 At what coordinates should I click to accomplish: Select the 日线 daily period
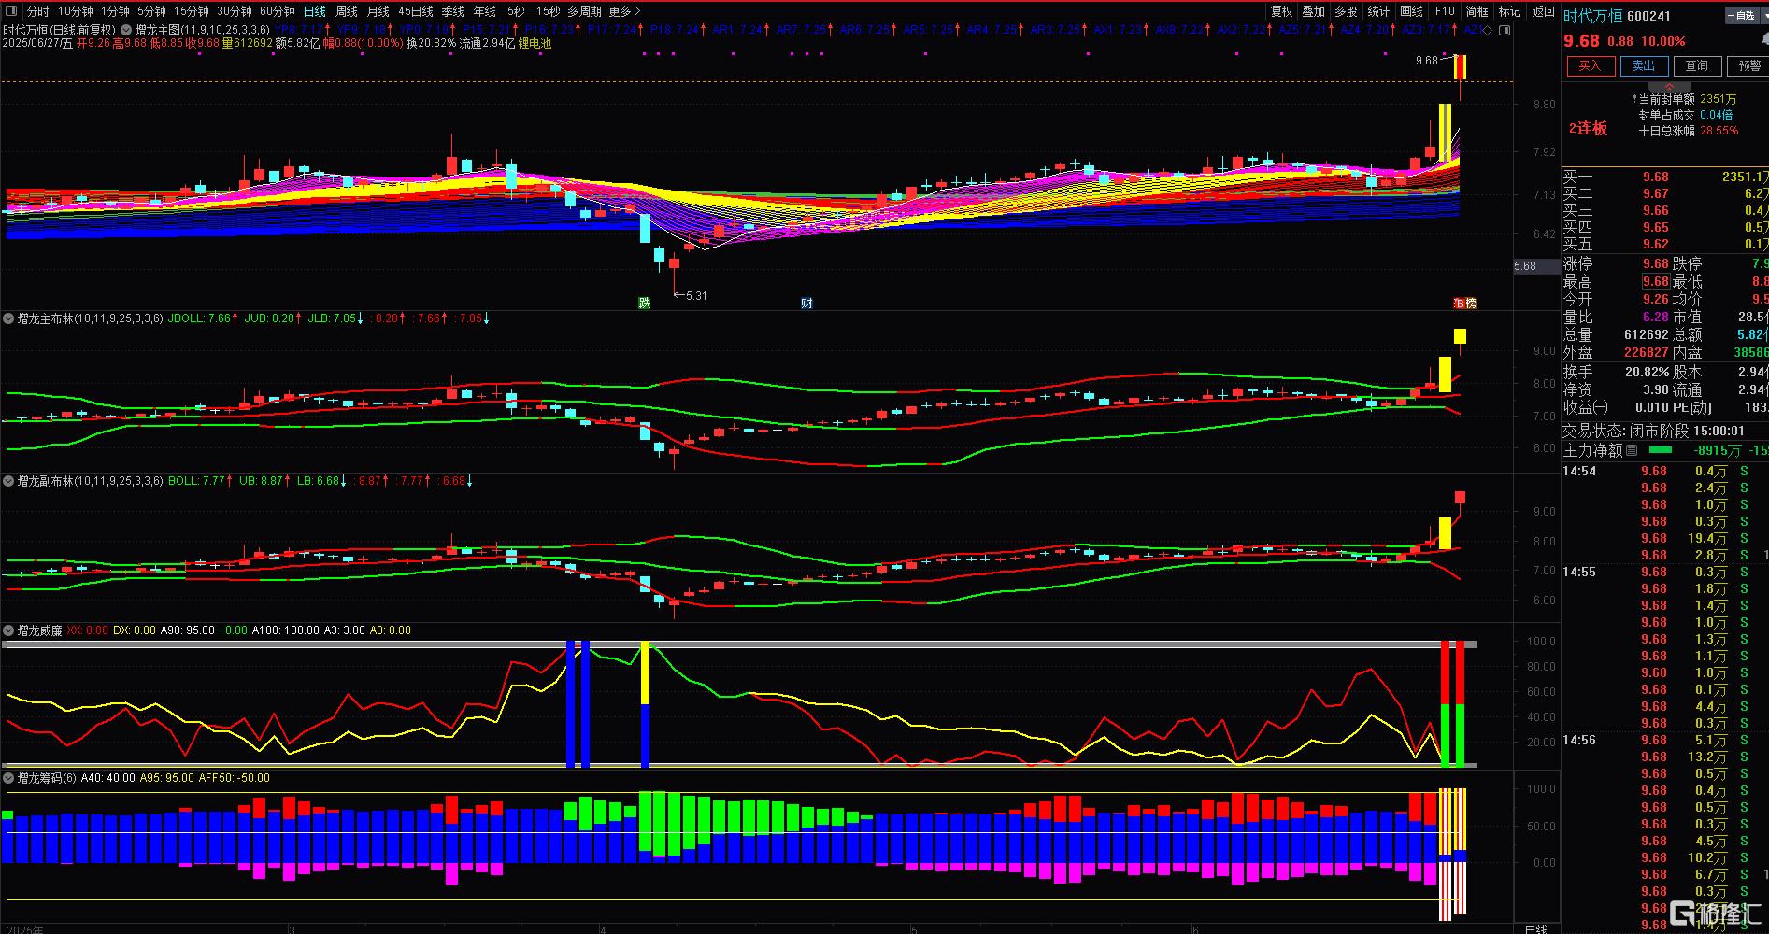[315, 11]
